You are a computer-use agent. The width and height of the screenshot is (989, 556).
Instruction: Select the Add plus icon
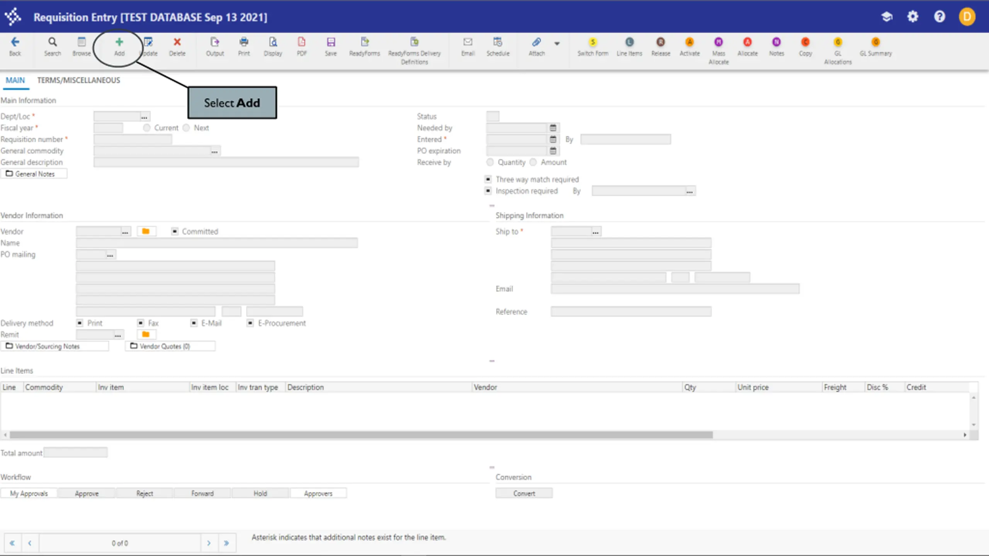[119, 42]
